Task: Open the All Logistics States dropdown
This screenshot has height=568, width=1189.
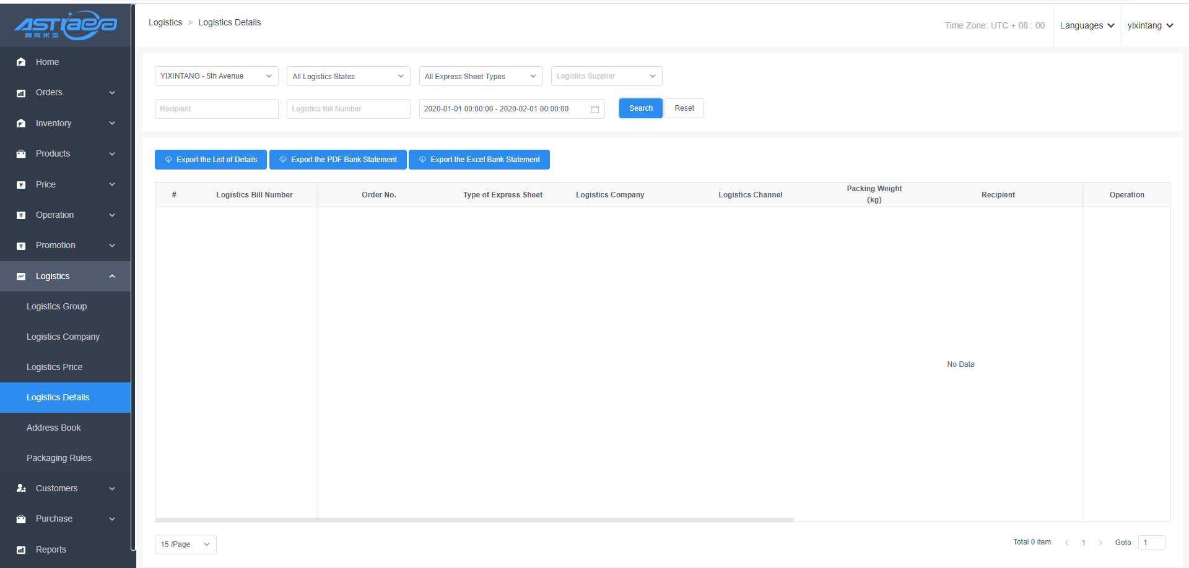Action: [x=348, y=76]
